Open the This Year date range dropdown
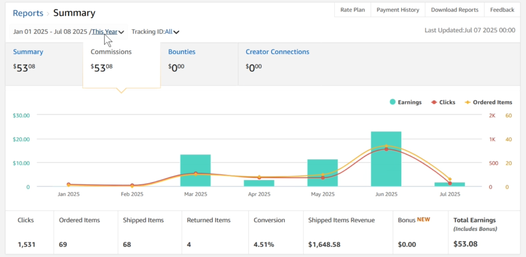The width and height of the screenshot is (526, 257). [104, 32]
